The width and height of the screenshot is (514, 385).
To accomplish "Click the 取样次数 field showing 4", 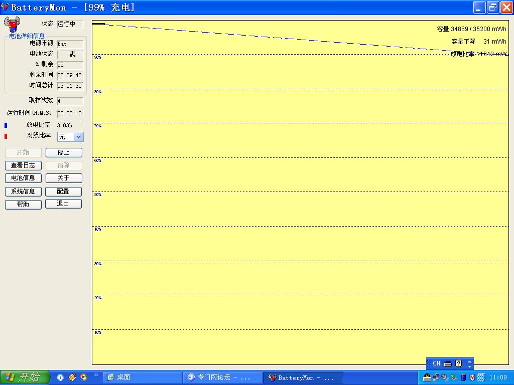I will 70,101.
